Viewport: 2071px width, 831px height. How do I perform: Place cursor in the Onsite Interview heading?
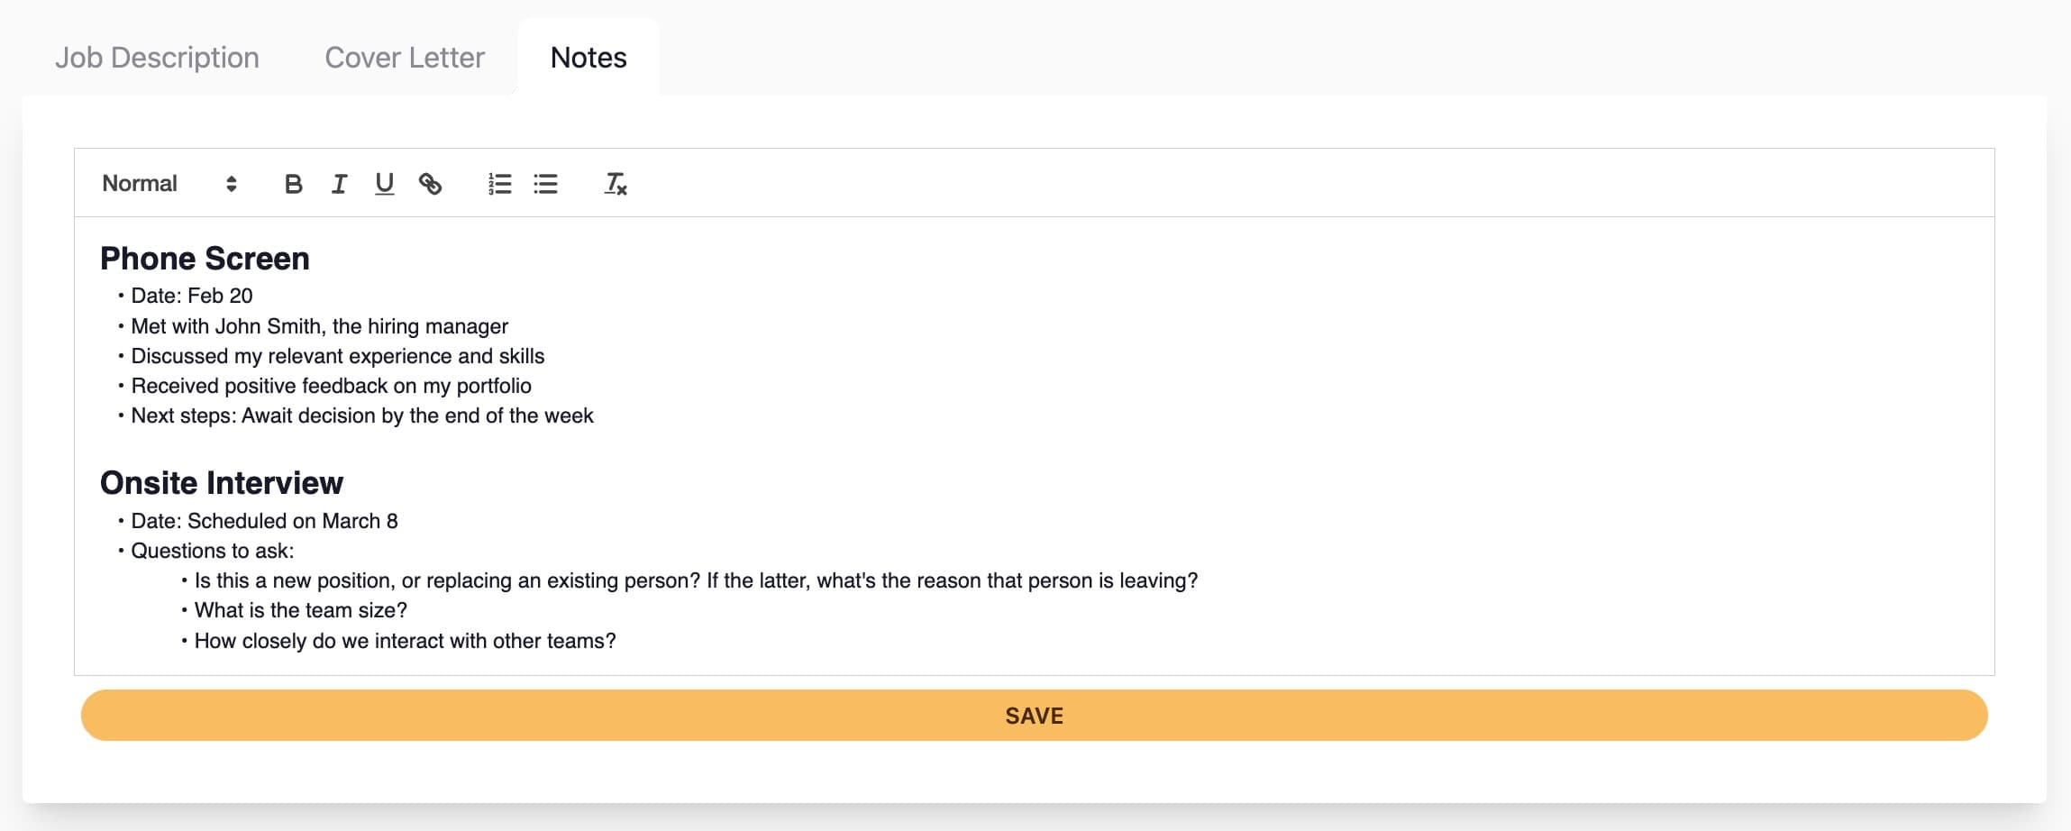222,483
